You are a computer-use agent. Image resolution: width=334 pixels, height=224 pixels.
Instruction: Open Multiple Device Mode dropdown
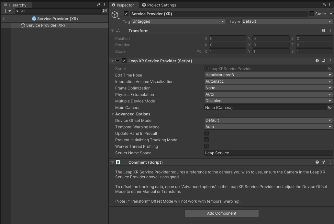coord(268,101)
